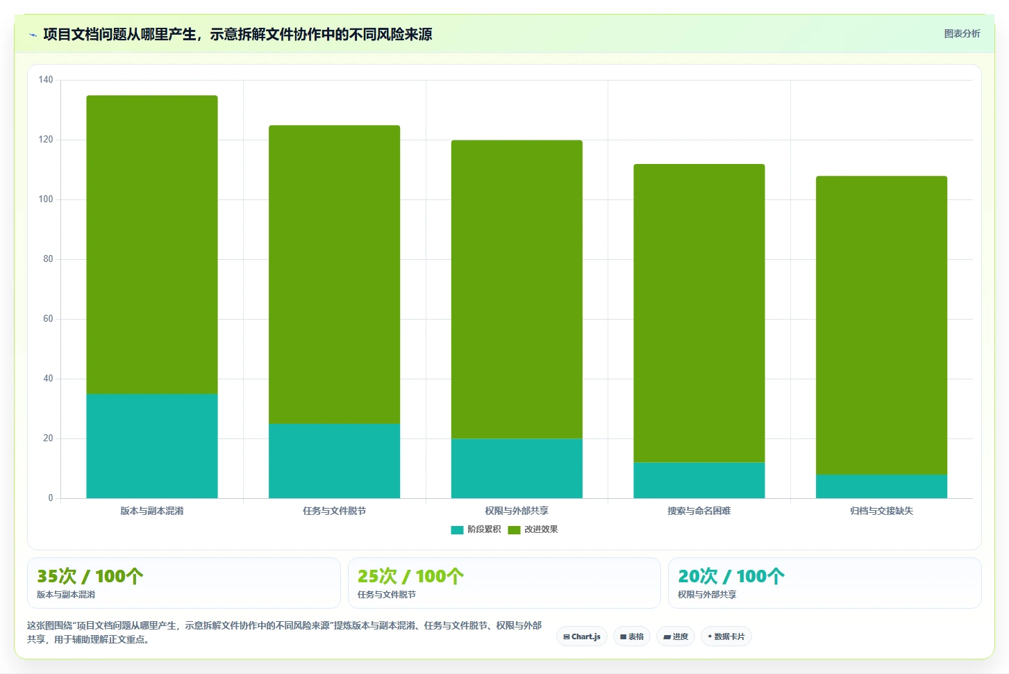Click the 权限与外部共享 caption in third card
This screenshot has width=1009, height=674.
(x=707, y=595)
